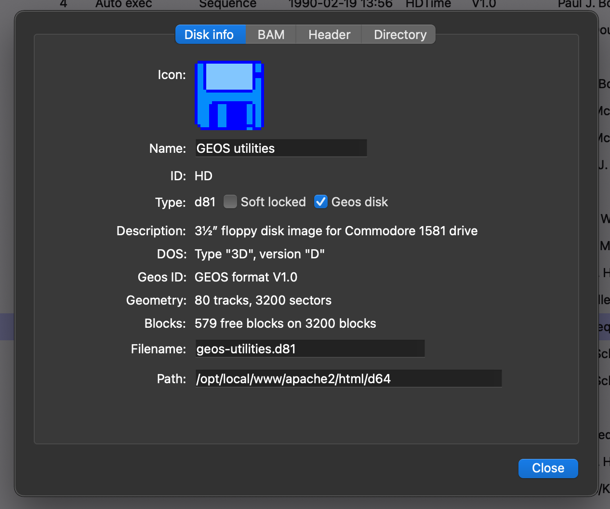Image resolution: width=610 pixels, height=509 pixels.
Task: Click 'HDTime' in the background list
Action: 428,4
